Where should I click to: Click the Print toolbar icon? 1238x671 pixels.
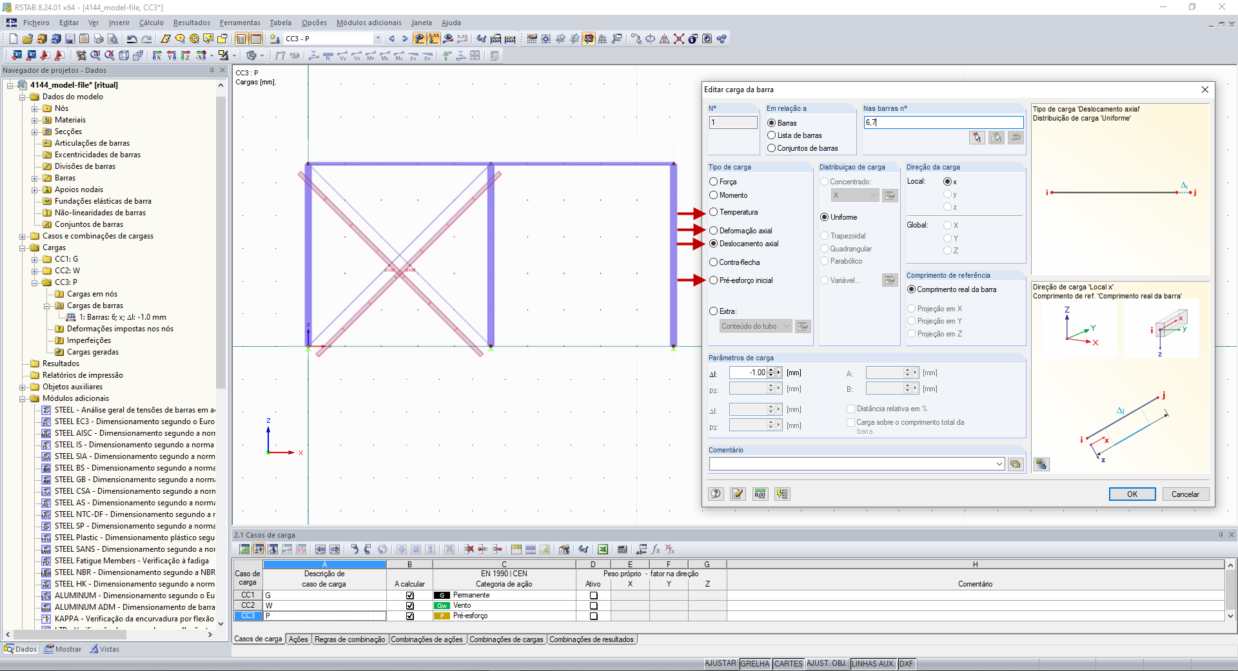tap(98, 39)
